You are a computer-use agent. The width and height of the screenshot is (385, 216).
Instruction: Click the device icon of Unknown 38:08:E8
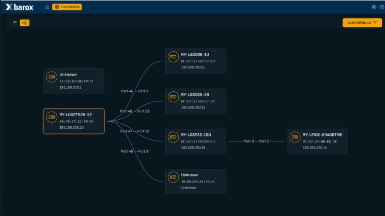(x=173, y=177)
